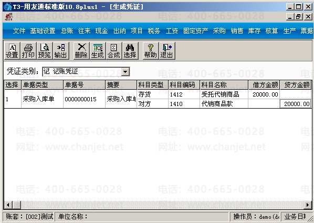Click the 科目名称 column header
This screenshot has width=314, height=223.
pos(224,85)
